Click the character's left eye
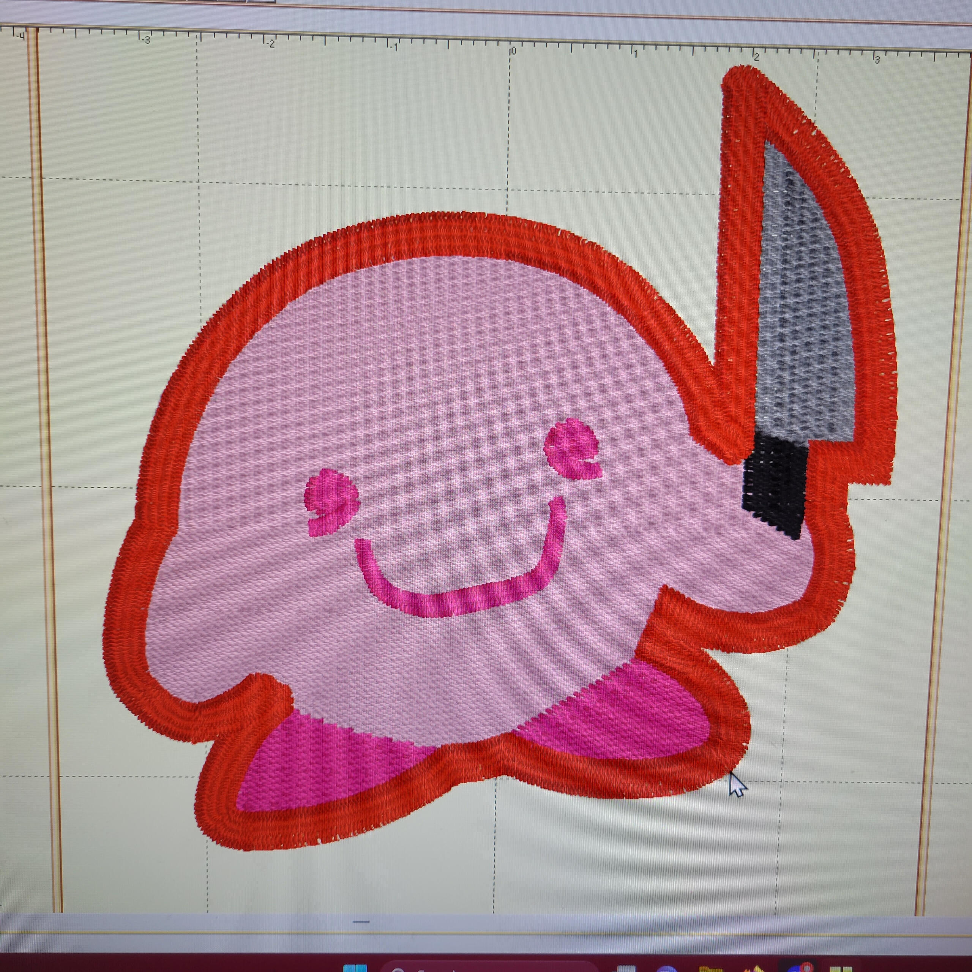Screen dimensions: 972x972 (331, 498)
